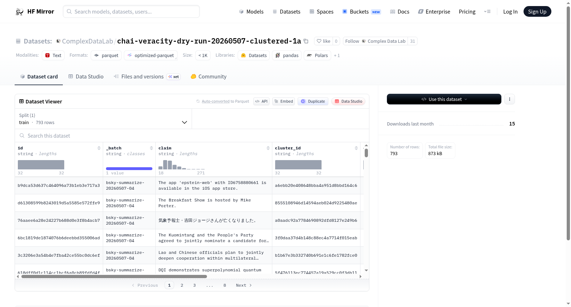Sort the _batch column

coord(151,148)
